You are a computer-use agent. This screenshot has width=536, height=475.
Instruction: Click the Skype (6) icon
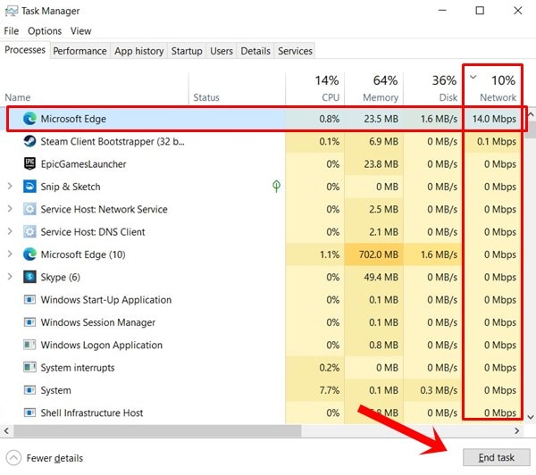tap(29, 277)
